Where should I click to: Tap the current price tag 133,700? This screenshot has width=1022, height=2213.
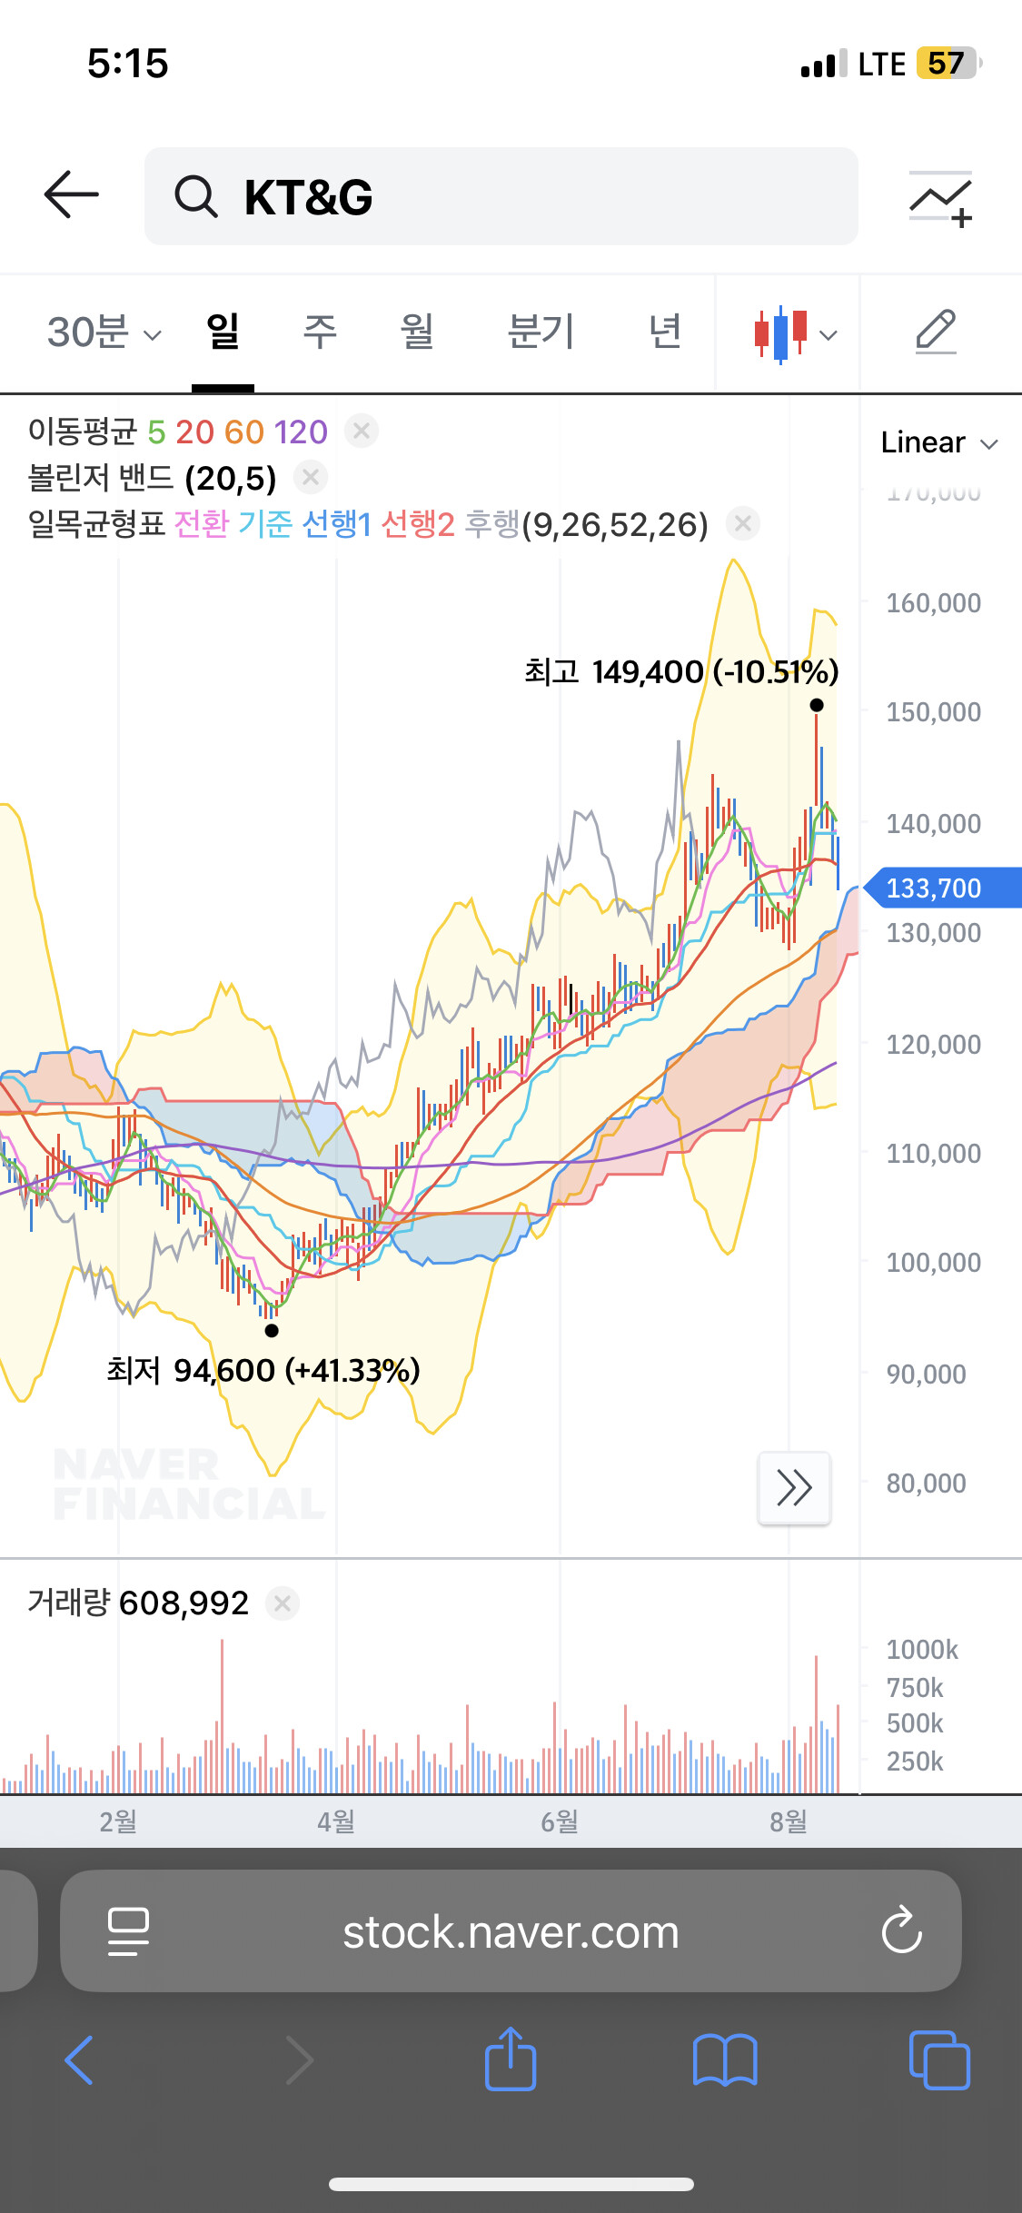point(942,888)
